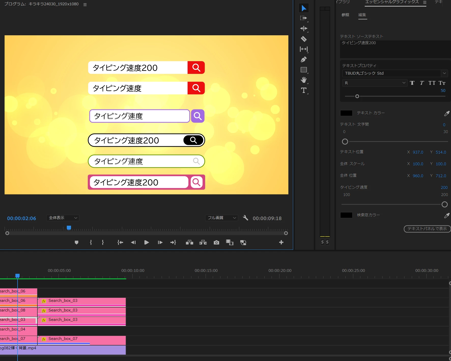Select the Slip tool

(x=304, y=49)
